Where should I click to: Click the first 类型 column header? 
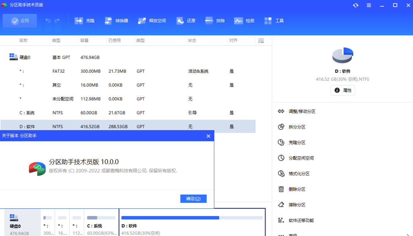56,40
